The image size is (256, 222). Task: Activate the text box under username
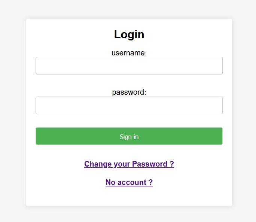tap(129, 66)
